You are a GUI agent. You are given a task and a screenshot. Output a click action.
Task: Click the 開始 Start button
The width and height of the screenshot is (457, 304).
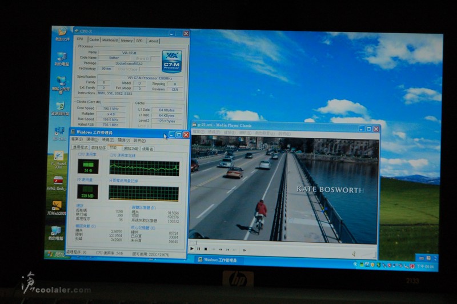pyautogui.click(x=56, y=254)
